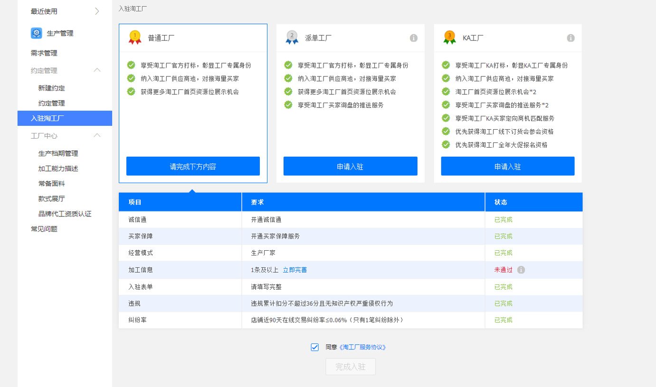Screen dimensions: 656x387
Task: Open 款式展厅 menu item
Action: coord(52,198)
